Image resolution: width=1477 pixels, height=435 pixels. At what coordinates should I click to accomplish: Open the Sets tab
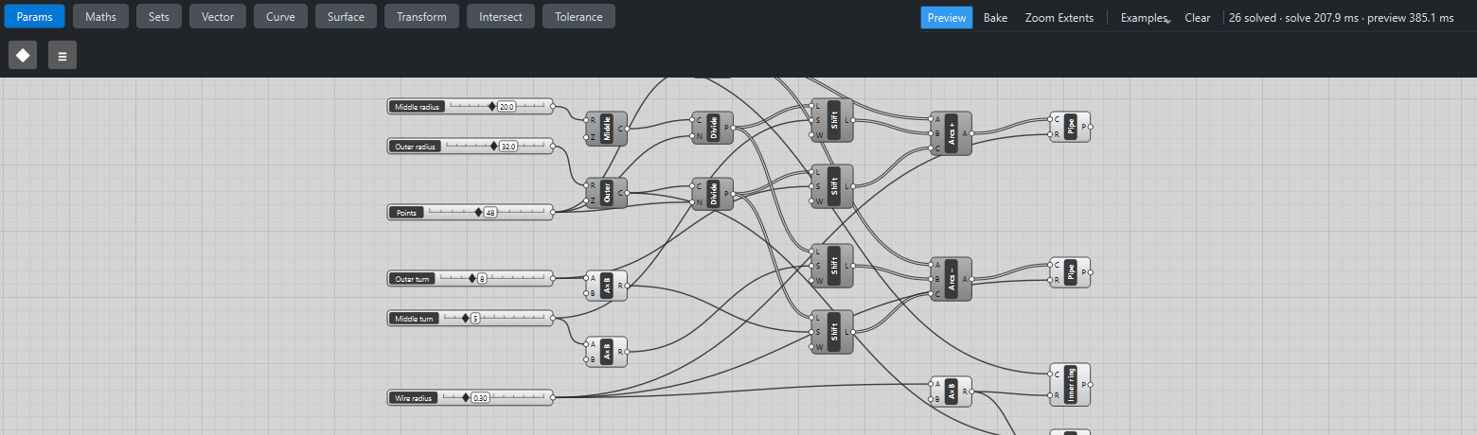coord(159,17)
